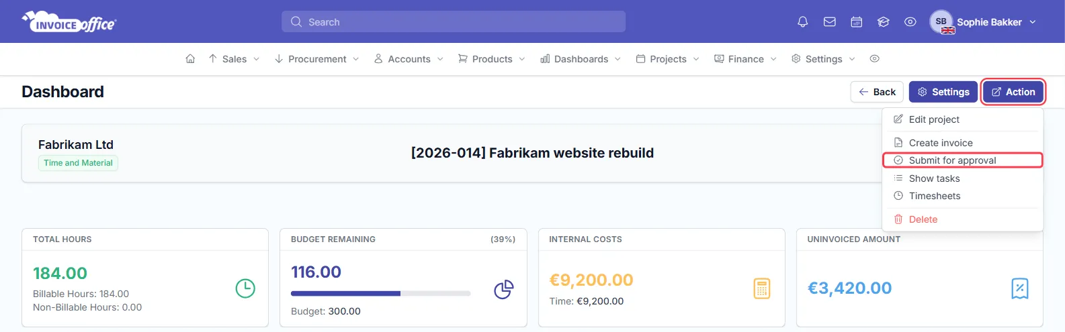The image size is (1065, 332).
Task: Click the Fabrikam Ltd client name
Action: 76,145
